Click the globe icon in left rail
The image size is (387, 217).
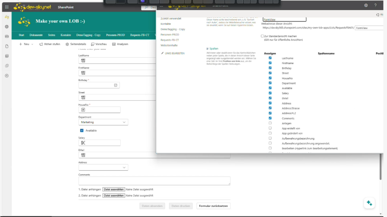6,27
